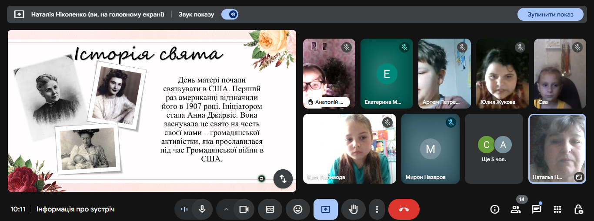Click the raised hand icon beside Анатолій name
The image size is (594, 221).
click(x=310, y=102)
